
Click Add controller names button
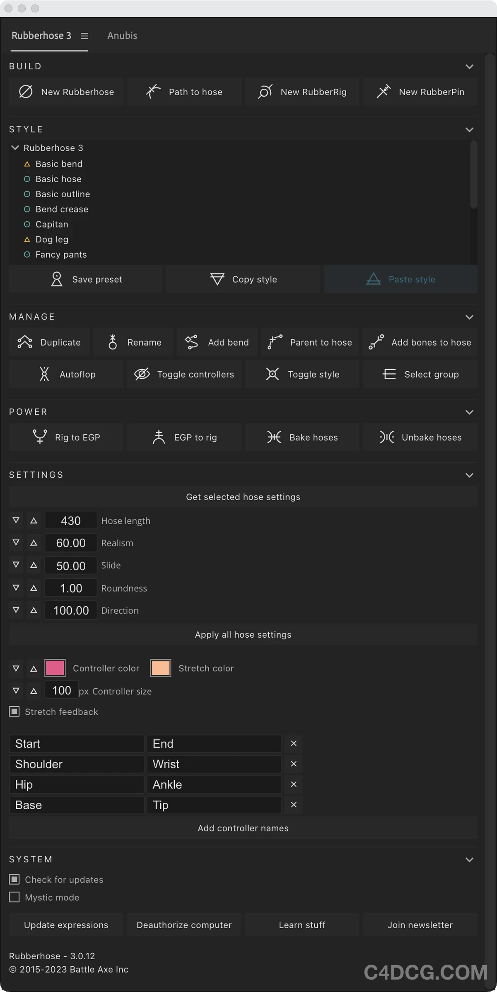pyautogui.click(x=243, y=828)
